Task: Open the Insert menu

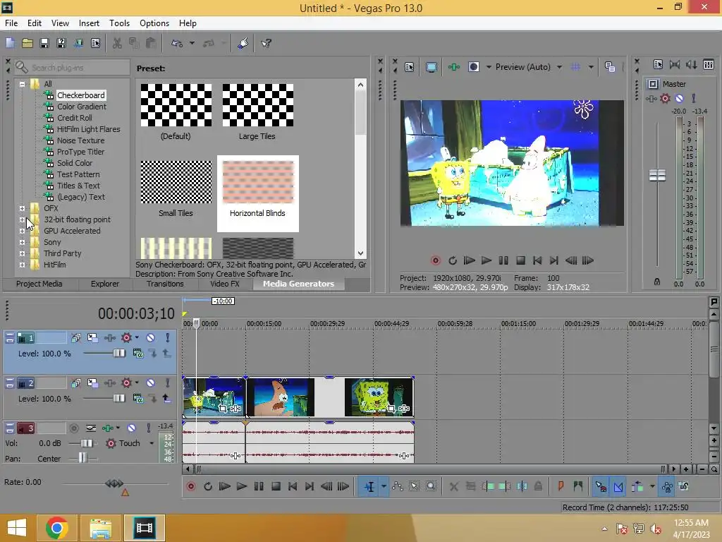Action: pos(89,23)
